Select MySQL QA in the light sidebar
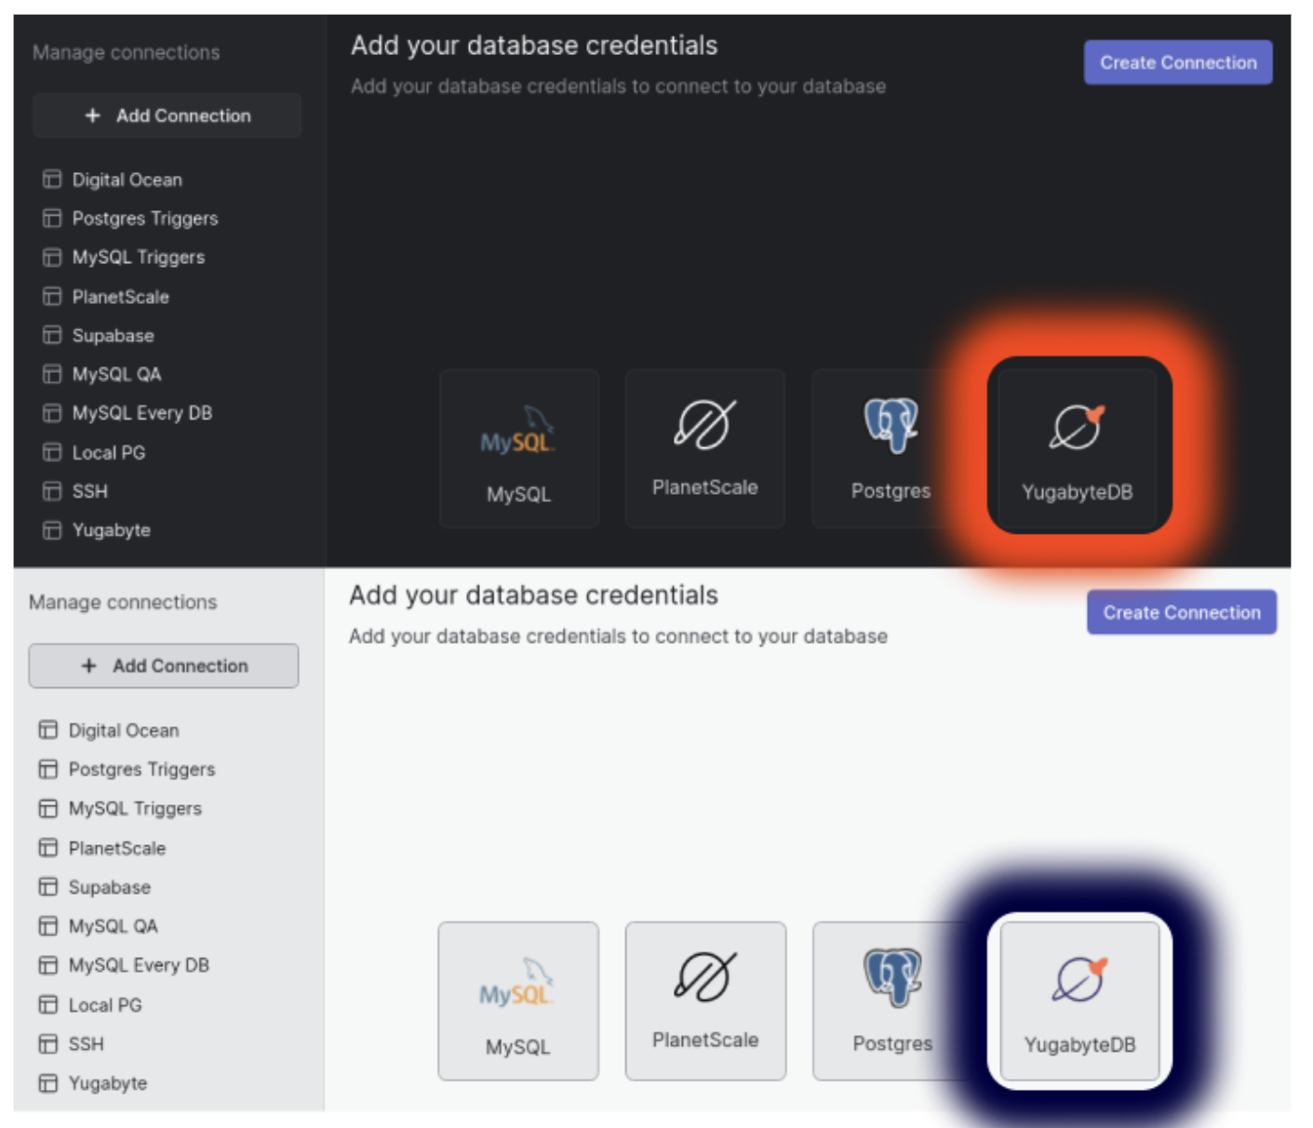Screen dimensions: 1313x1128 coord(113,926)
